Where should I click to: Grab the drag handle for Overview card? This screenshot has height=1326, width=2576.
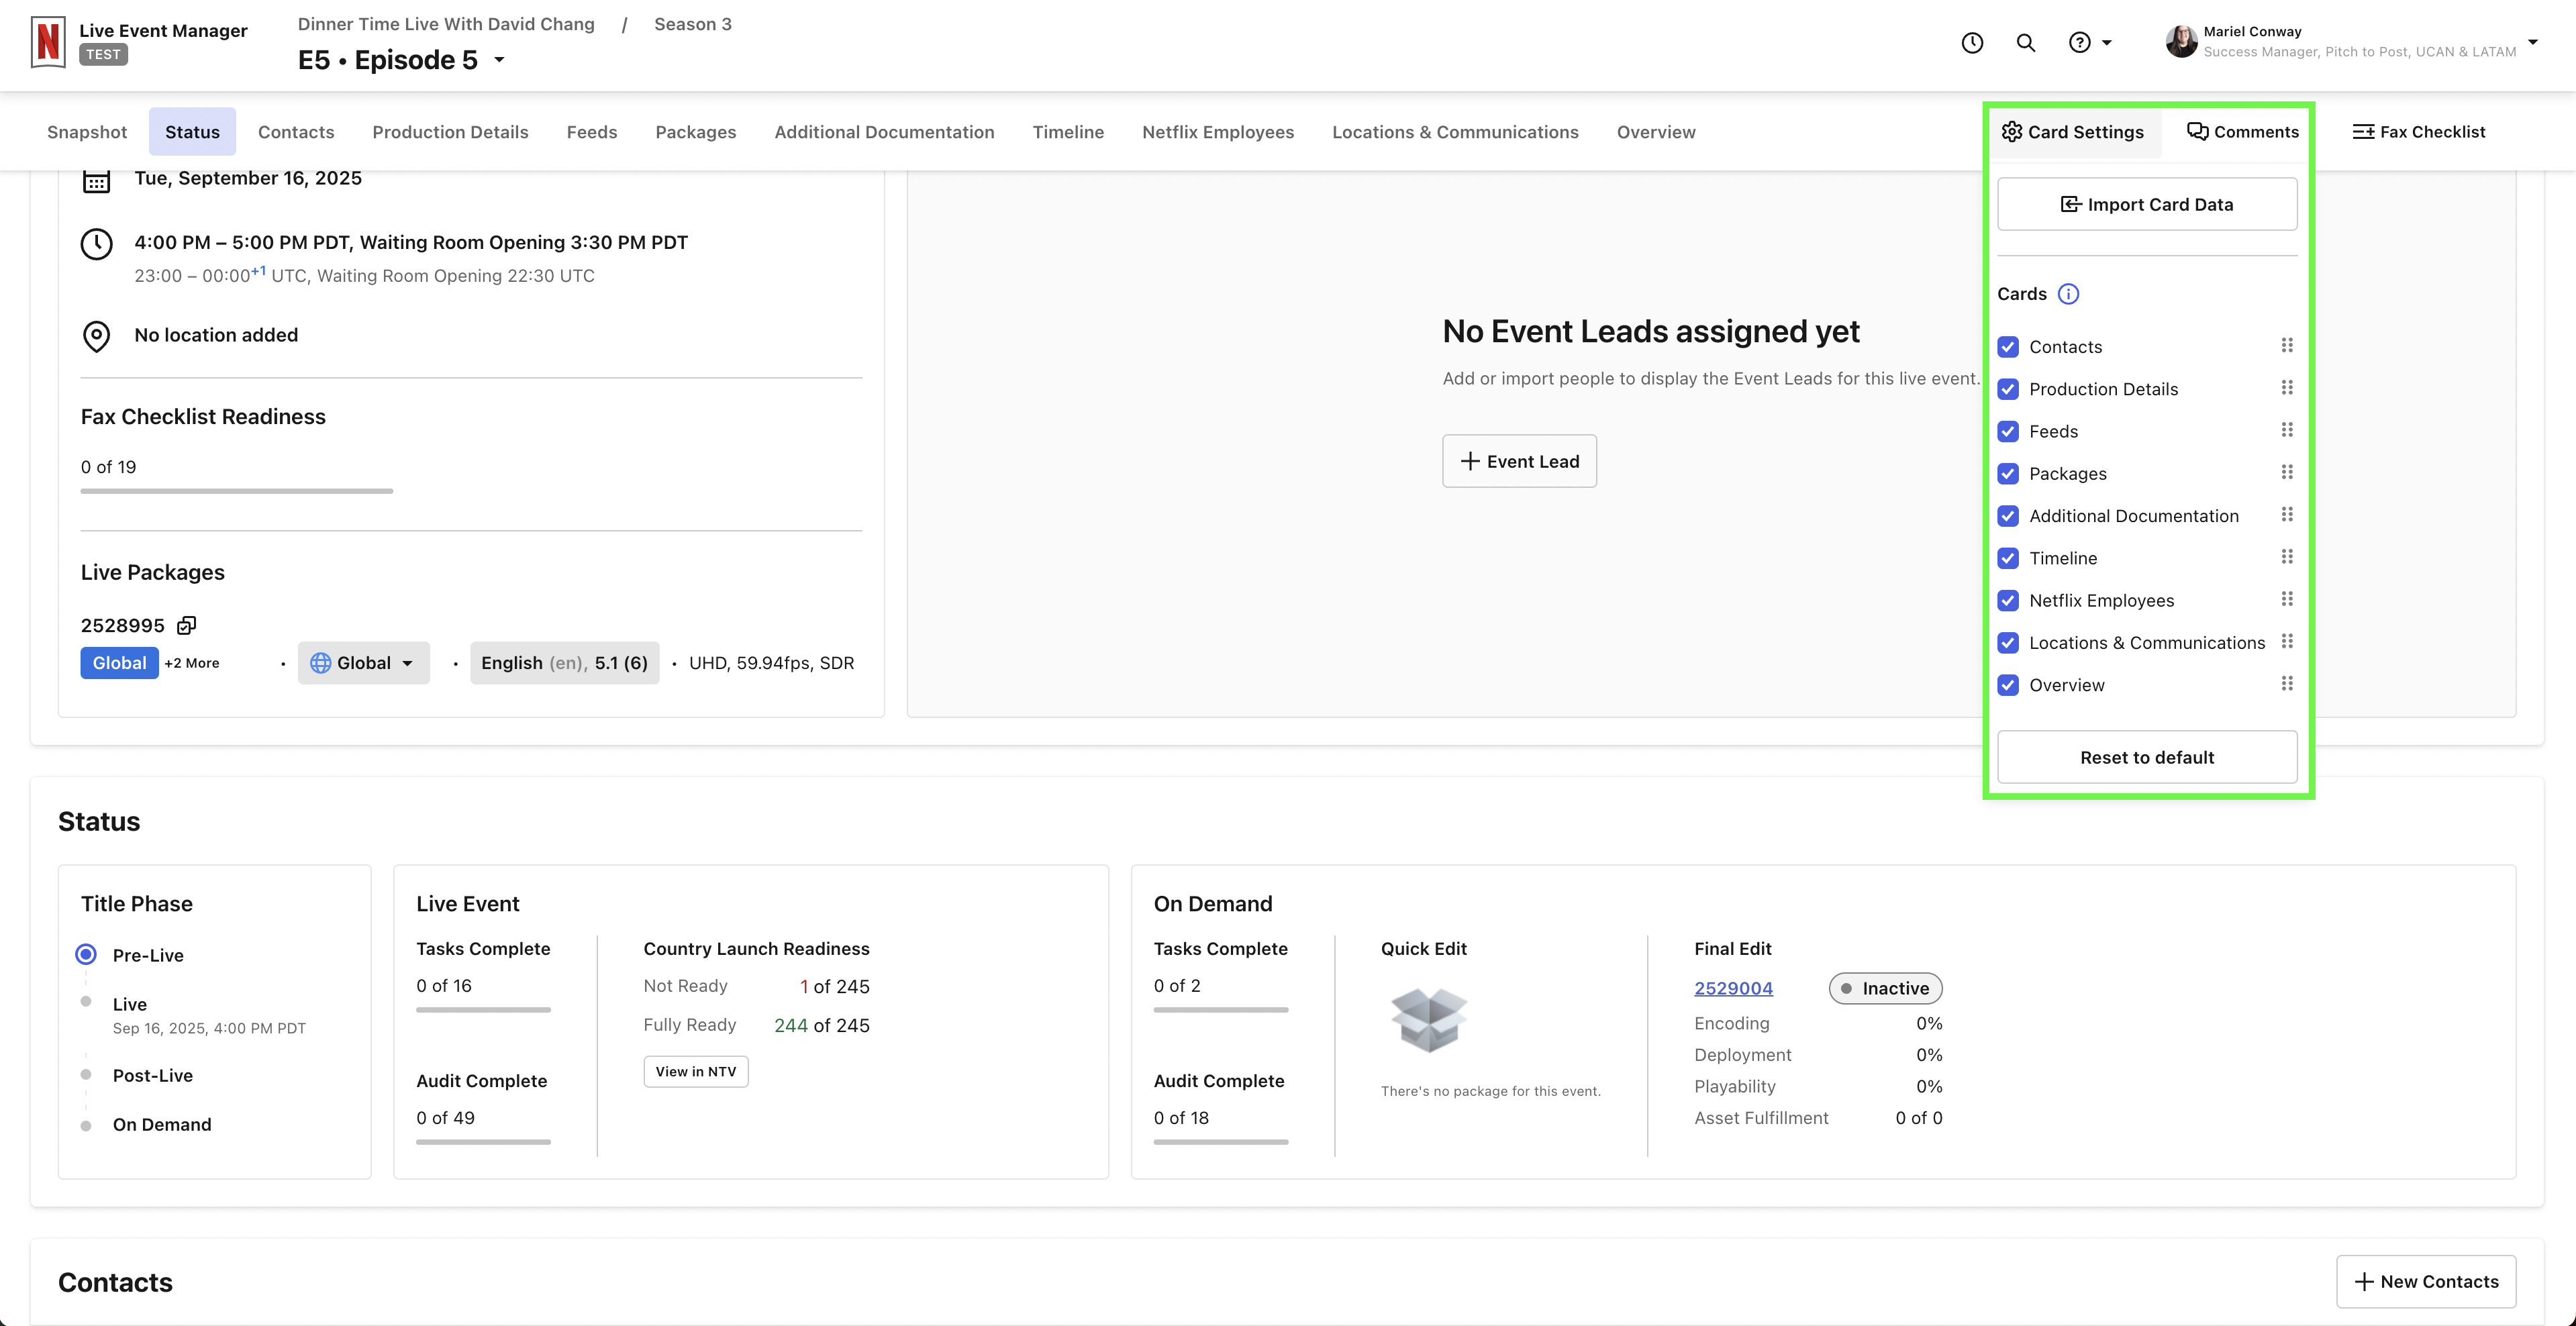[x=2286, y=684]
